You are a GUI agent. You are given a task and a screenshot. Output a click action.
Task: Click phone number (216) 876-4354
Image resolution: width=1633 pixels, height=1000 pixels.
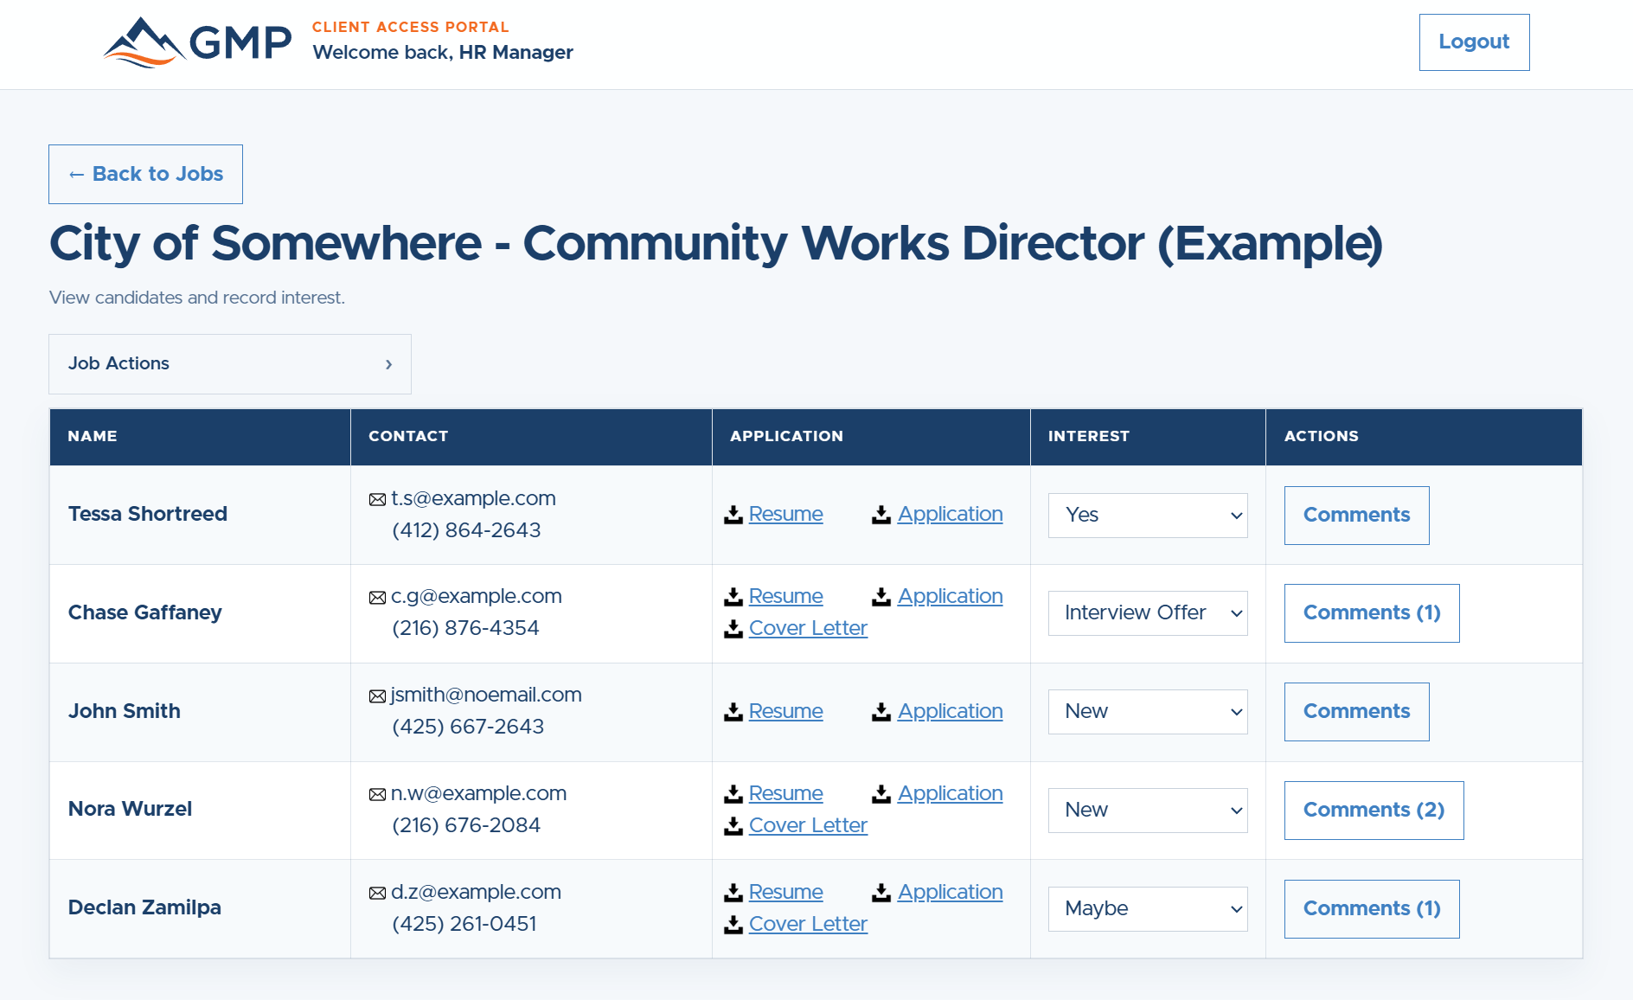(466, 629)
